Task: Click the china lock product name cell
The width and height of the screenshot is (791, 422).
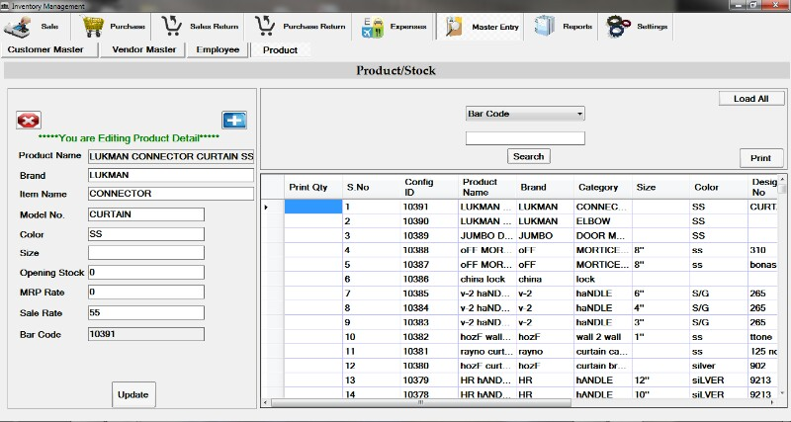Action: [487, 280]
